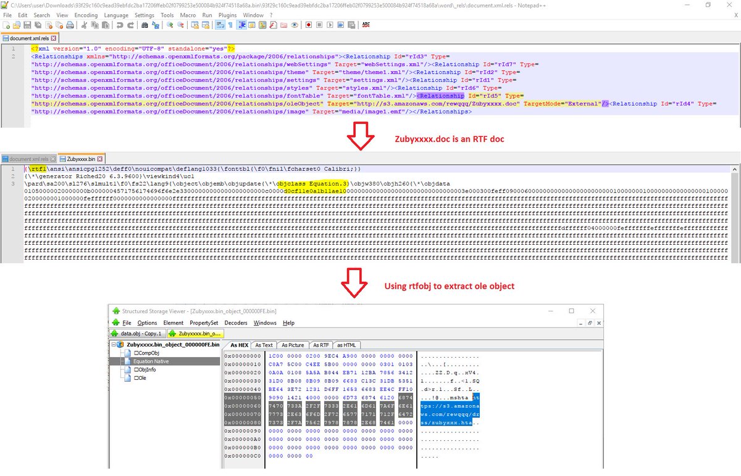The width and height of the screenshot is (741, 476).
Task: Toggle Show All Characters pilcrow icon
Action: (x=230, y=25)
